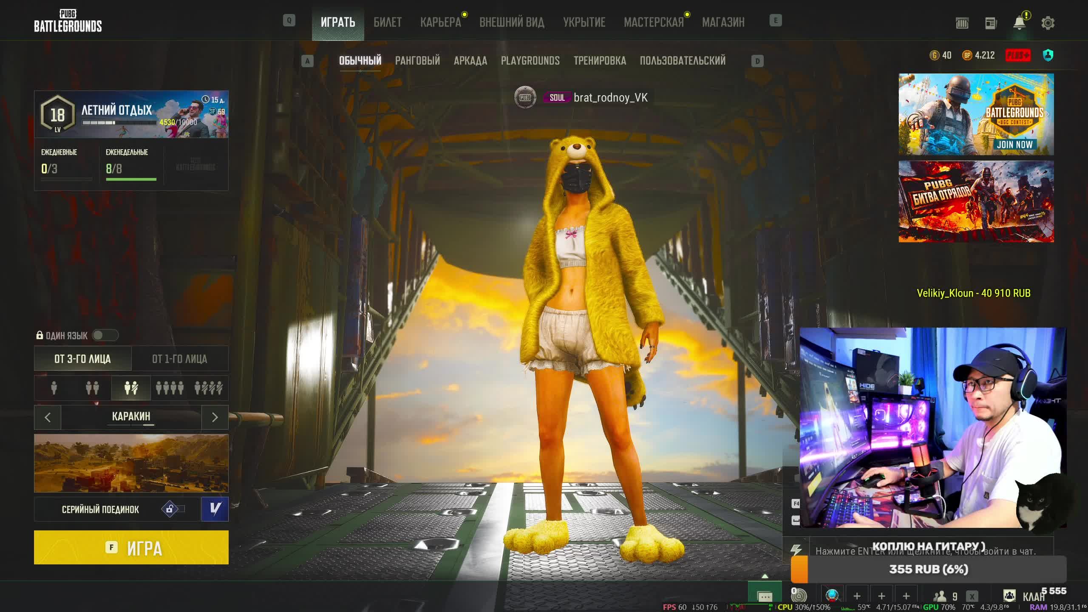Expand chat panel with up arrow

pyautogui.click(x=765, y=576)
